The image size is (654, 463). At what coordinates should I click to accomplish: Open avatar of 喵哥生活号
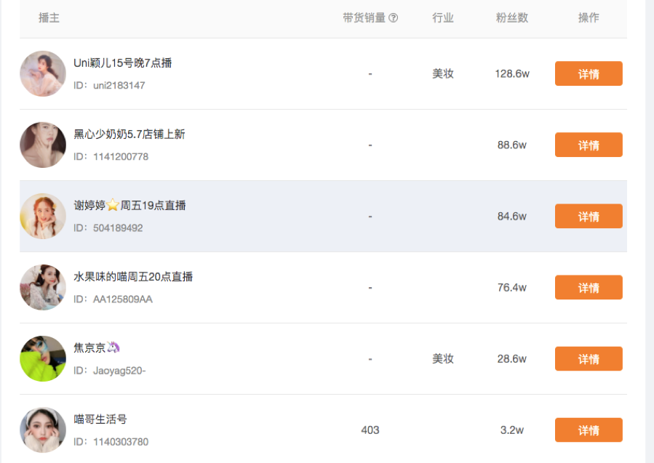[x=43, y=430]
